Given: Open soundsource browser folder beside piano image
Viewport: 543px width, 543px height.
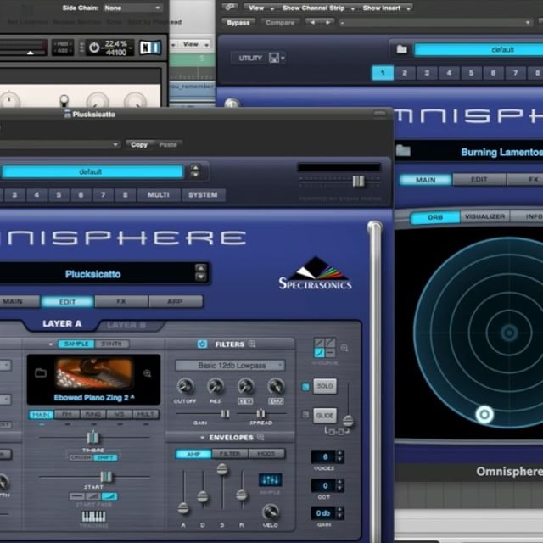Looking at the screenshot, I should (x=41, y=372).
